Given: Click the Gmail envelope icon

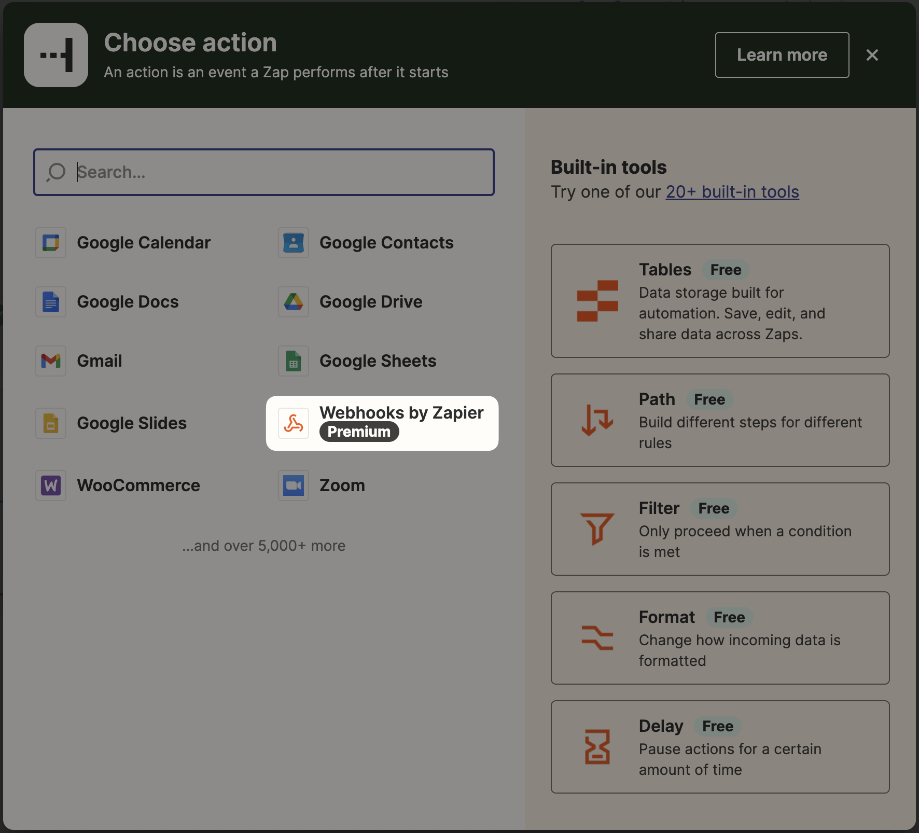Looking at the screenshot, I should click(x=51, y=361).
